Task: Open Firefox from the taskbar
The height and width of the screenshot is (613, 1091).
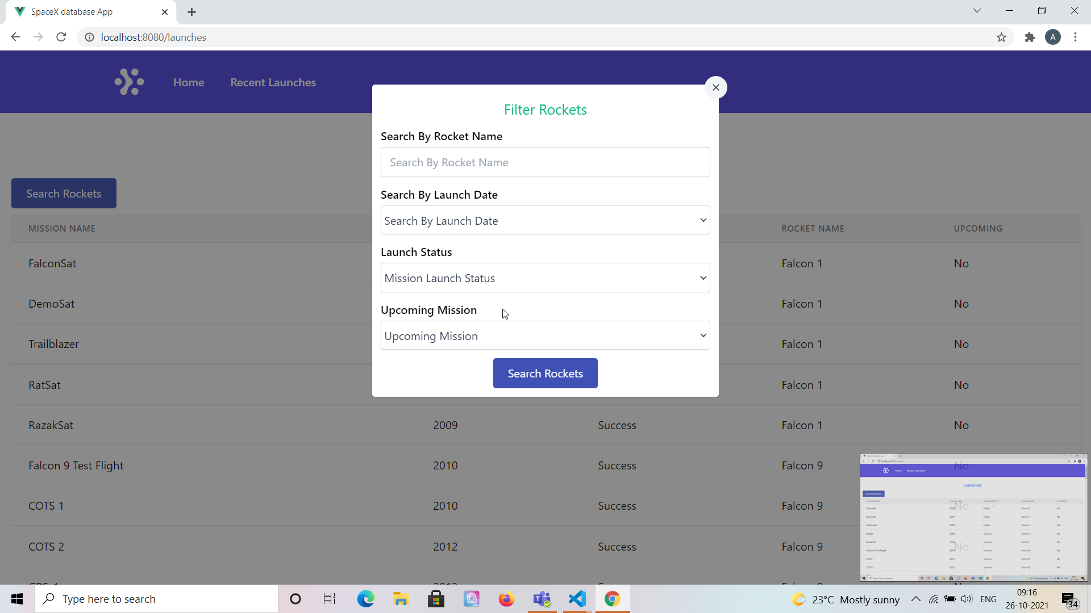Action: click(506, 599)
